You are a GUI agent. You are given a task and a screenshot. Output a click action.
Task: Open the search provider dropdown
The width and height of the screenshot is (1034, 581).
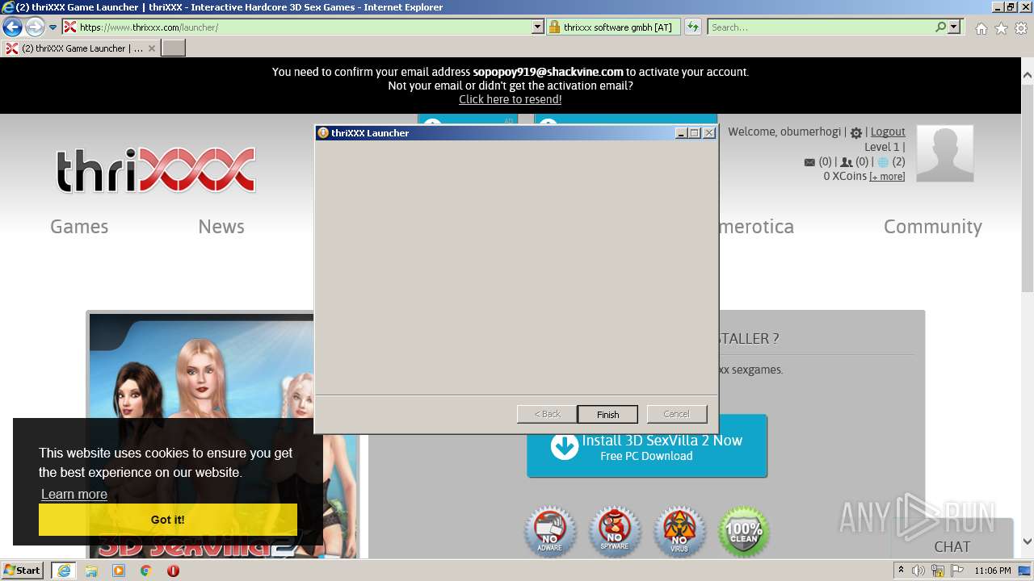click(x=955, y=27)
